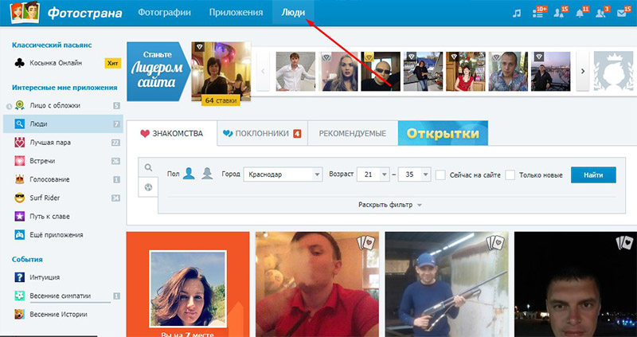Click the Интересные мне приложения heading
The image size is (637, 337).
point(64,88)
